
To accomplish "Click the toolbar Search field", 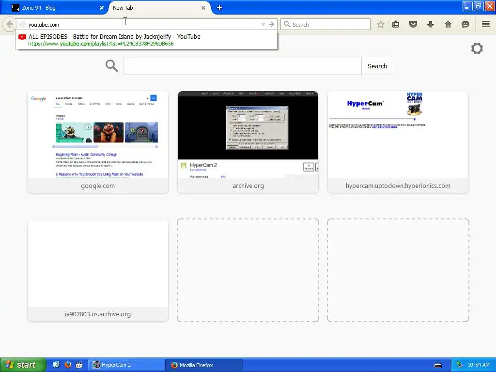I will click(x=325, y=24).
